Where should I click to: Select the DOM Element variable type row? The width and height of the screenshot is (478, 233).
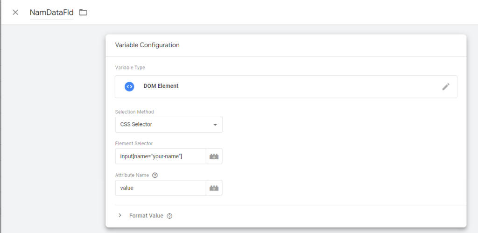(286, 86)
